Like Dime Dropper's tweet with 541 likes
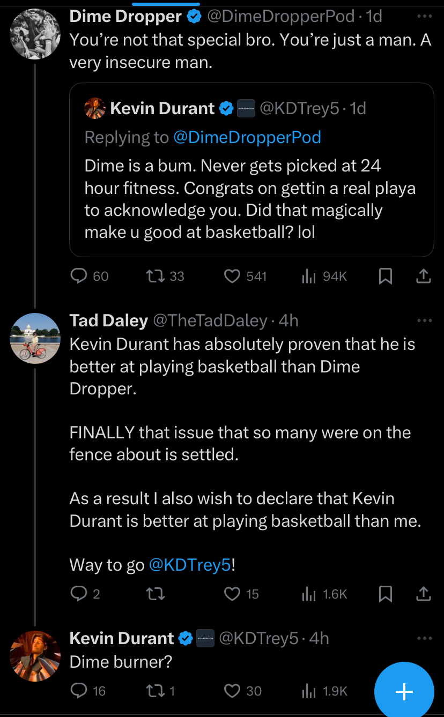This screenshot has width=444, height=717. [x=232, y=276]
